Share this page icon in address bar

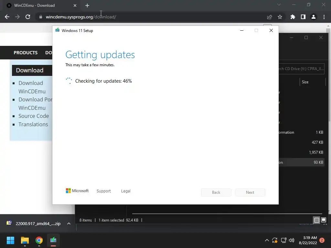[270, 17]
